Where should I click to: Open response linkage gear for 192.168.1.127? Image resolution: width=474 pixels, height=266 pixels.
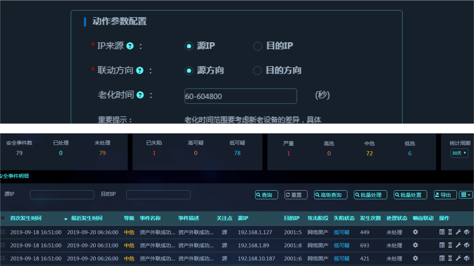click(x=415, y=232)
